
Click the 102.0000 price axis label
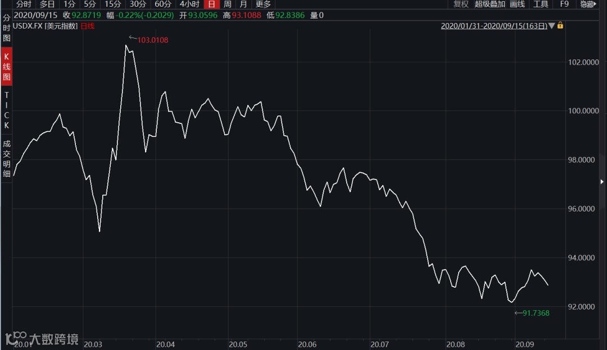[583, 62]
